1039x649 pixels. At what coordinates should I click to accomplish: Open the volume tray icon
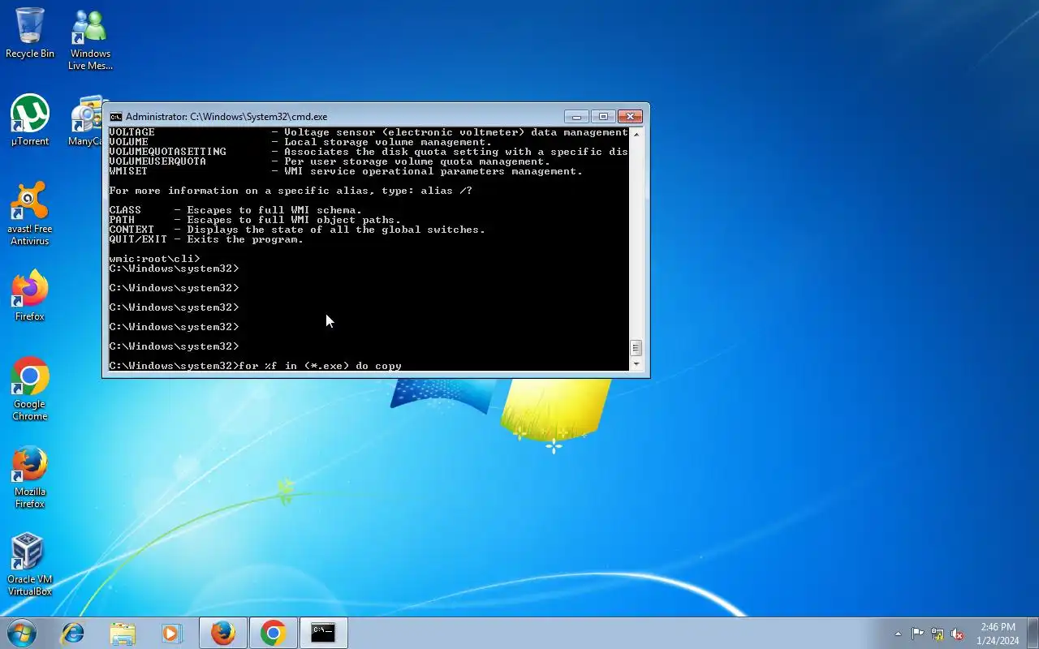click(x=958, y=634)
